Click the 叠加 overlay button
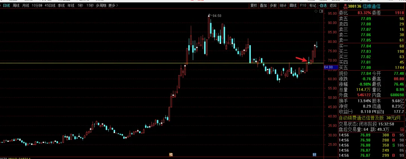The width and height of the screenshot is (406, 159). [263, 5]
